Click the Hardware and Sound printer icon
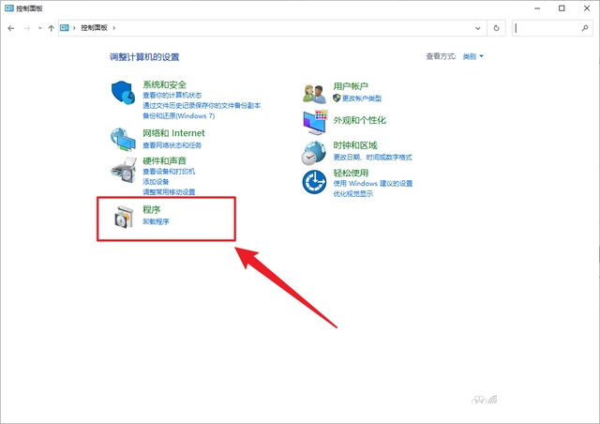This screenshot has height=424, width=600. [x=124, y=171]
